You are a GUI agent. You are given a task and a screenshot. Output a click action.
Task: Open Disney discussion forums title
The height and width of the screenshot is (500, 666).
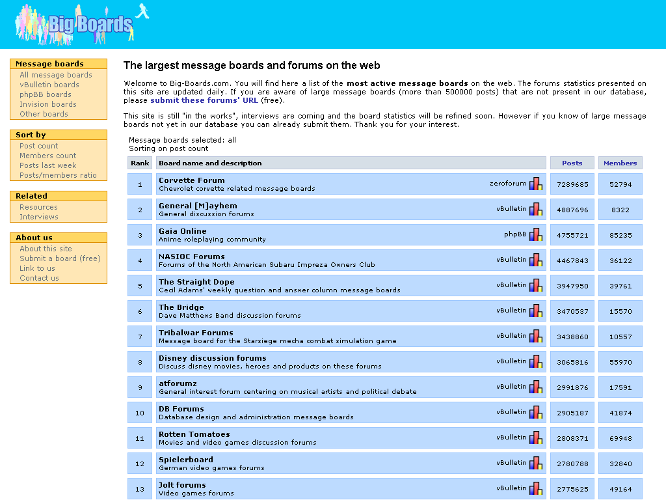pos(213,358)
